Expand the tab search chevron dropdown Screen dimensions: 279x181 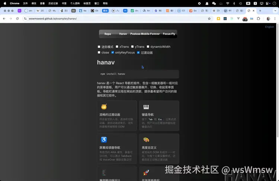coord(275,11)
